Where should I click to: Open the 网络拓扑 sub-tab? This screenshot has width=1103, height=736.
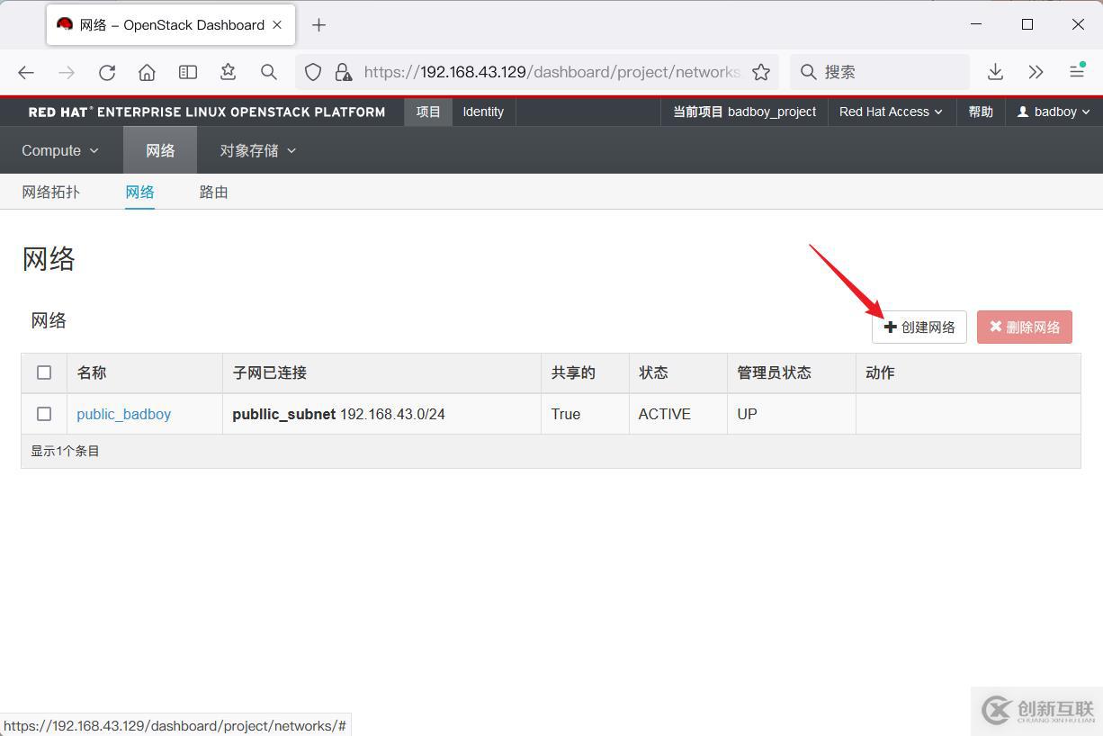[51, 192]
